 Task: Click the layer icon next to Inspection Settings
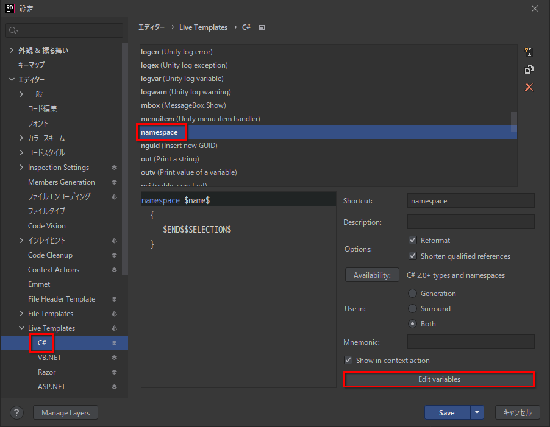coord(114,168)
